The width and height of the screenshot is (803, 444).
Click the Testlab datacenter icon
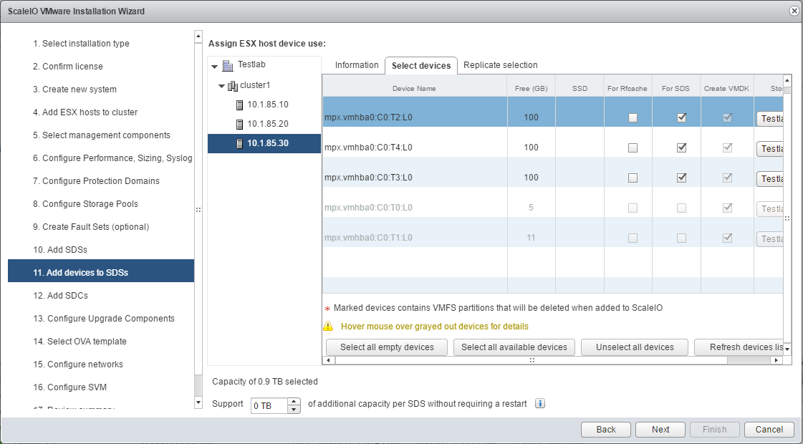click(x=228, y=65)
